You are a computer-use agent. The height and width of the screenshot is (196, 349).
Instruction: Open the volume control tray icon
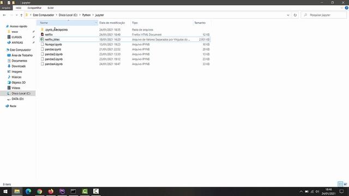coord(317,192)
